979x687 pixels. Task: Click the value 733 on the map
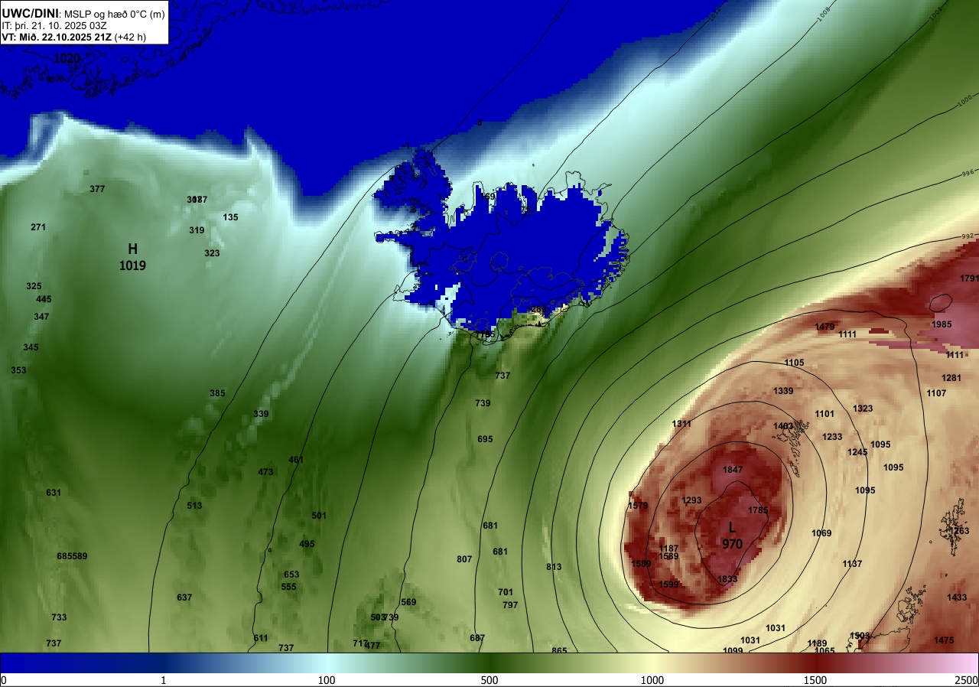tap(59, 617)
